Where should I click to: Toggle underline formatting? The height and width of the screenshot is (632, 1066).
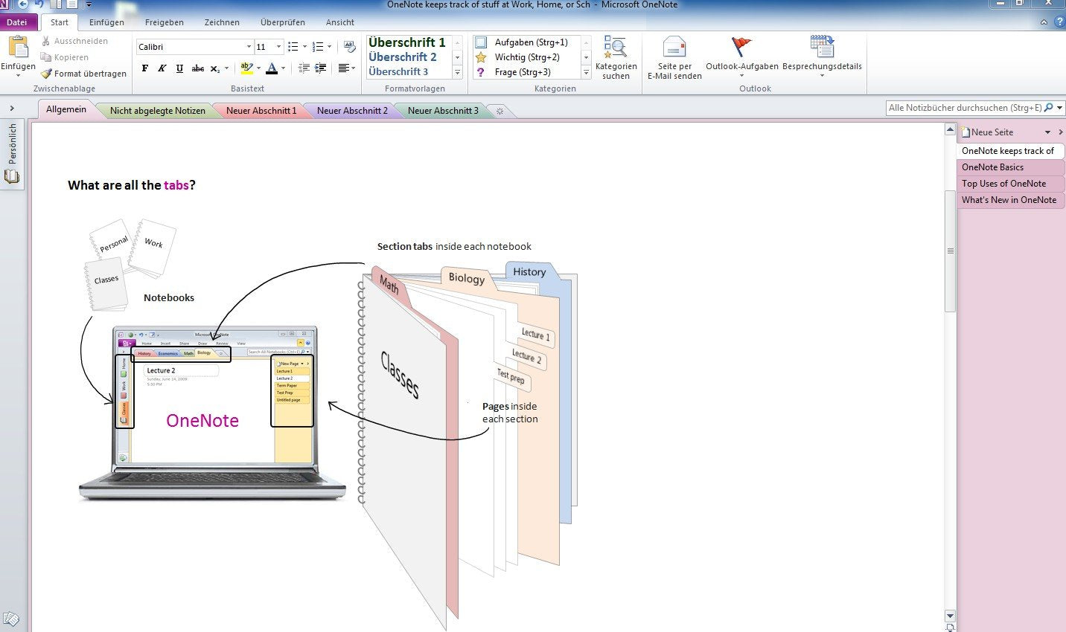pos(179,68)
